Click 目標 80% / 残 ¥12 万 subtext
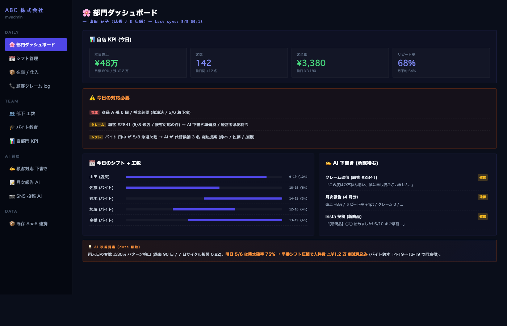The height and width of the screenshot is (326, 507). pos(112,71)
